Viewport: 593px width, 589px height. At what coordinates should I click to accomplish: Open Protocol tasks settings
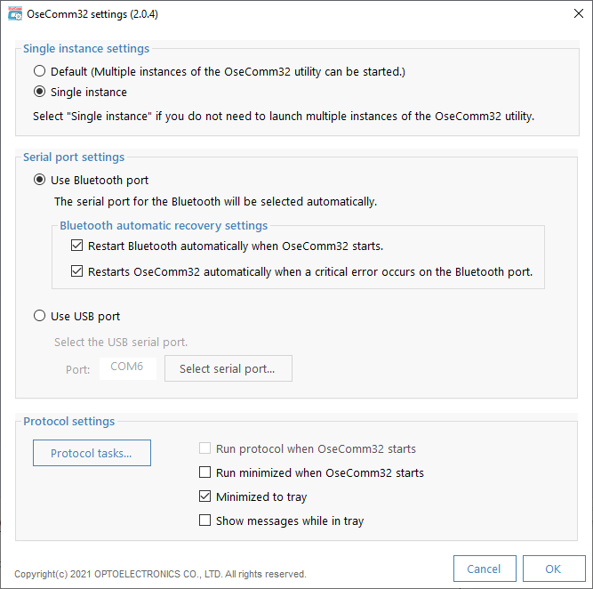tap(92, 453)
